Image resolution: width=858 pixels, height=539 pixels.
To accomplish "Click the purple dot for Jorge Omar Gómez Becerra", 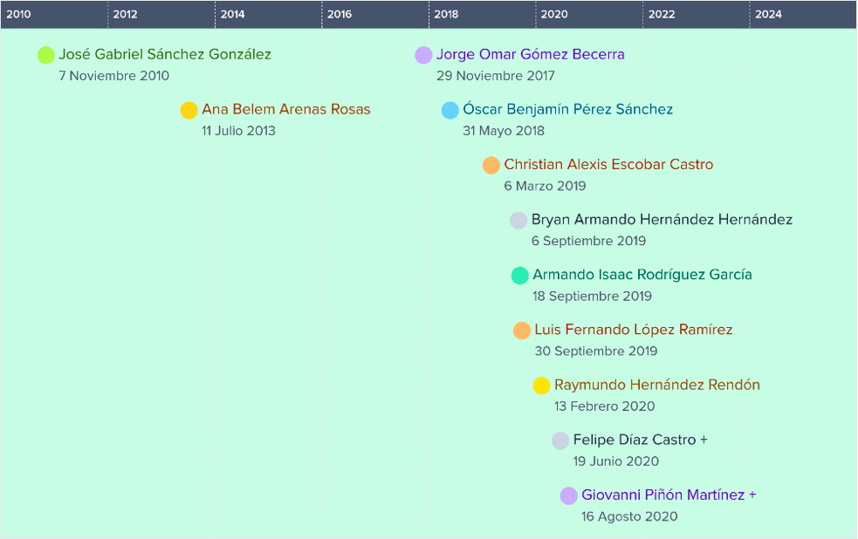I will [423, 55].
